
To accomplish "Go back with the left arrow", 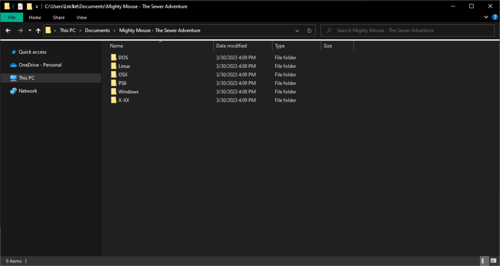I will click(x=8, y=31).
